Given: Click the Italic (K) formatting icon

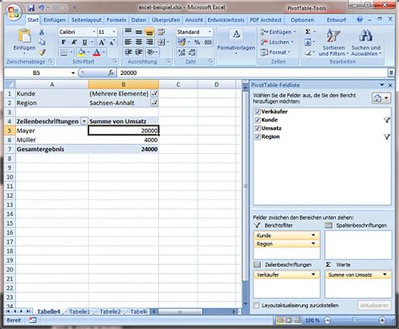Looking at the screenshot, I should [74, 42].
